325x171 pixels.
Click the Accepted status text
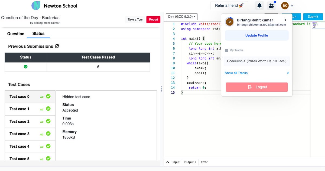click(x=70, y=110)
